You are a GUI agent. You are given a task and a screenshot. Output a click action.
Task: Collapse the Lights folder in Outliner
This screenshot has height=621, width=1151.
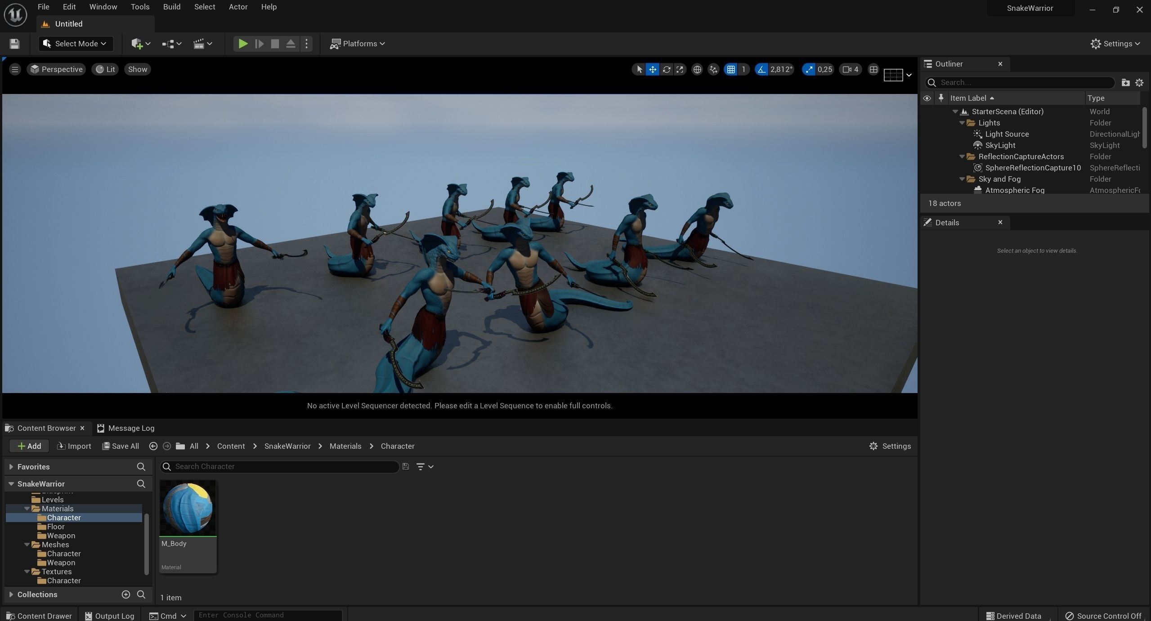(x=962, y=123)
